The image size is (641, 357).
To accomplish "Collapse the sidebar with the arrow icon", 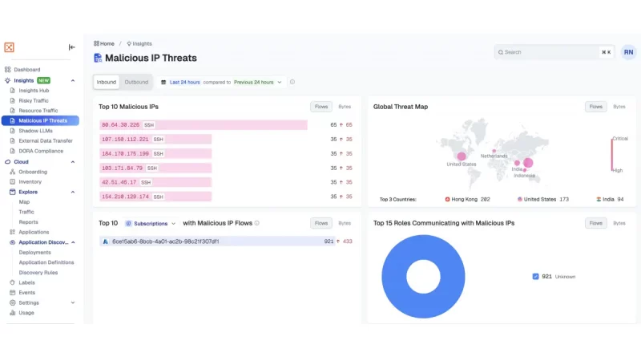I will pos(72,47).
